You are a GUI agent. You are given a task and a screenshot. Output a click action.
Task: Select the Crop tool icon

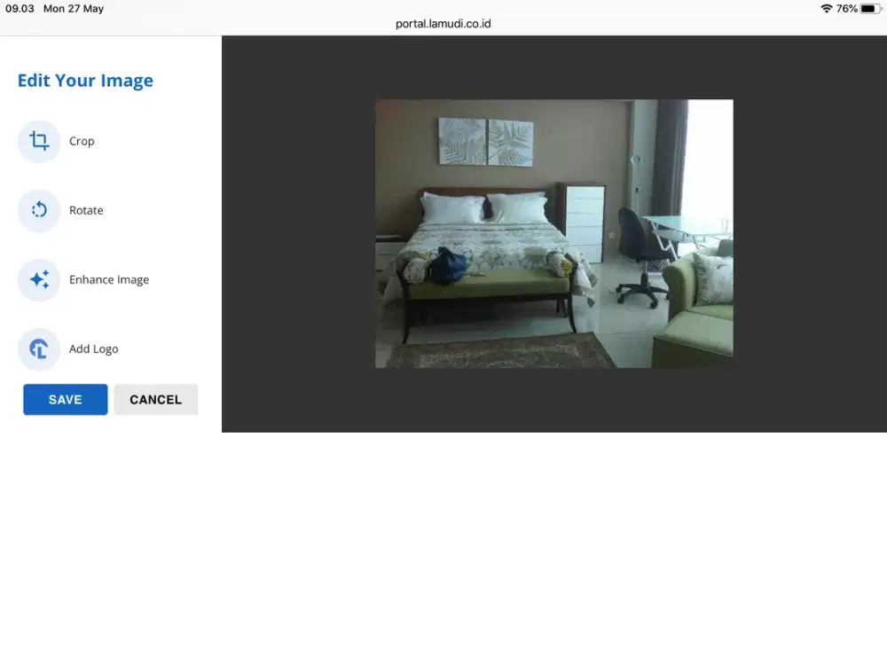click(39, 141)
